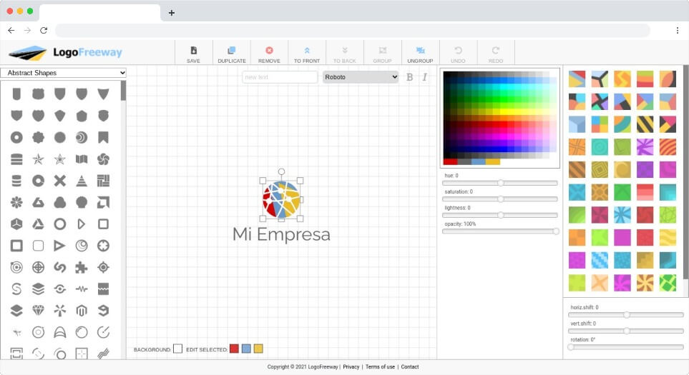Select the Mi Empresa text on canvas
The width and height of the screenshot is (689, 375).
click(x=281, y=234)
